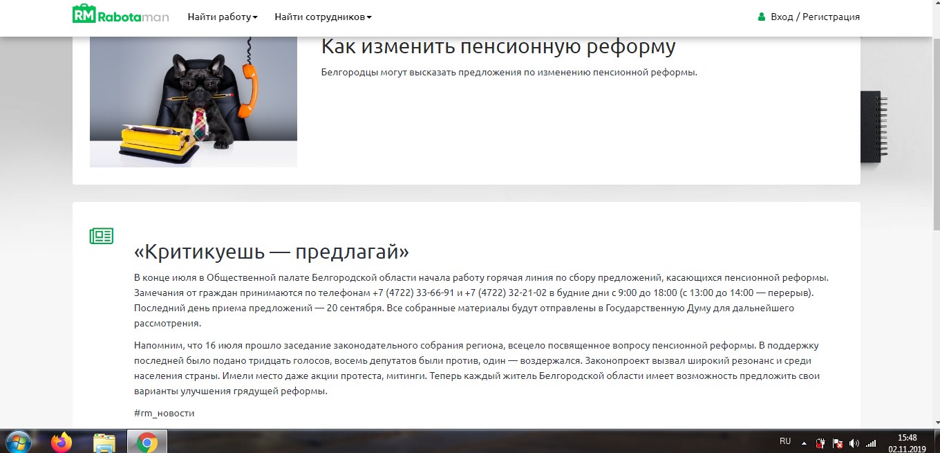Image resolution: width=940 pixels, height=453 pixels.
Task: Click the paragraph starting 'В конце июля'
Action: point(481,300)
